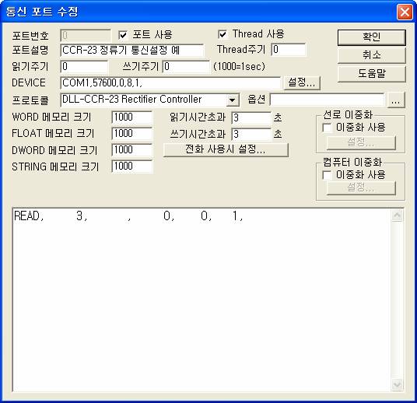Click the (1000=1sec) note text
417x403 pixels.
pyautogui.click(x=239, y=66)
